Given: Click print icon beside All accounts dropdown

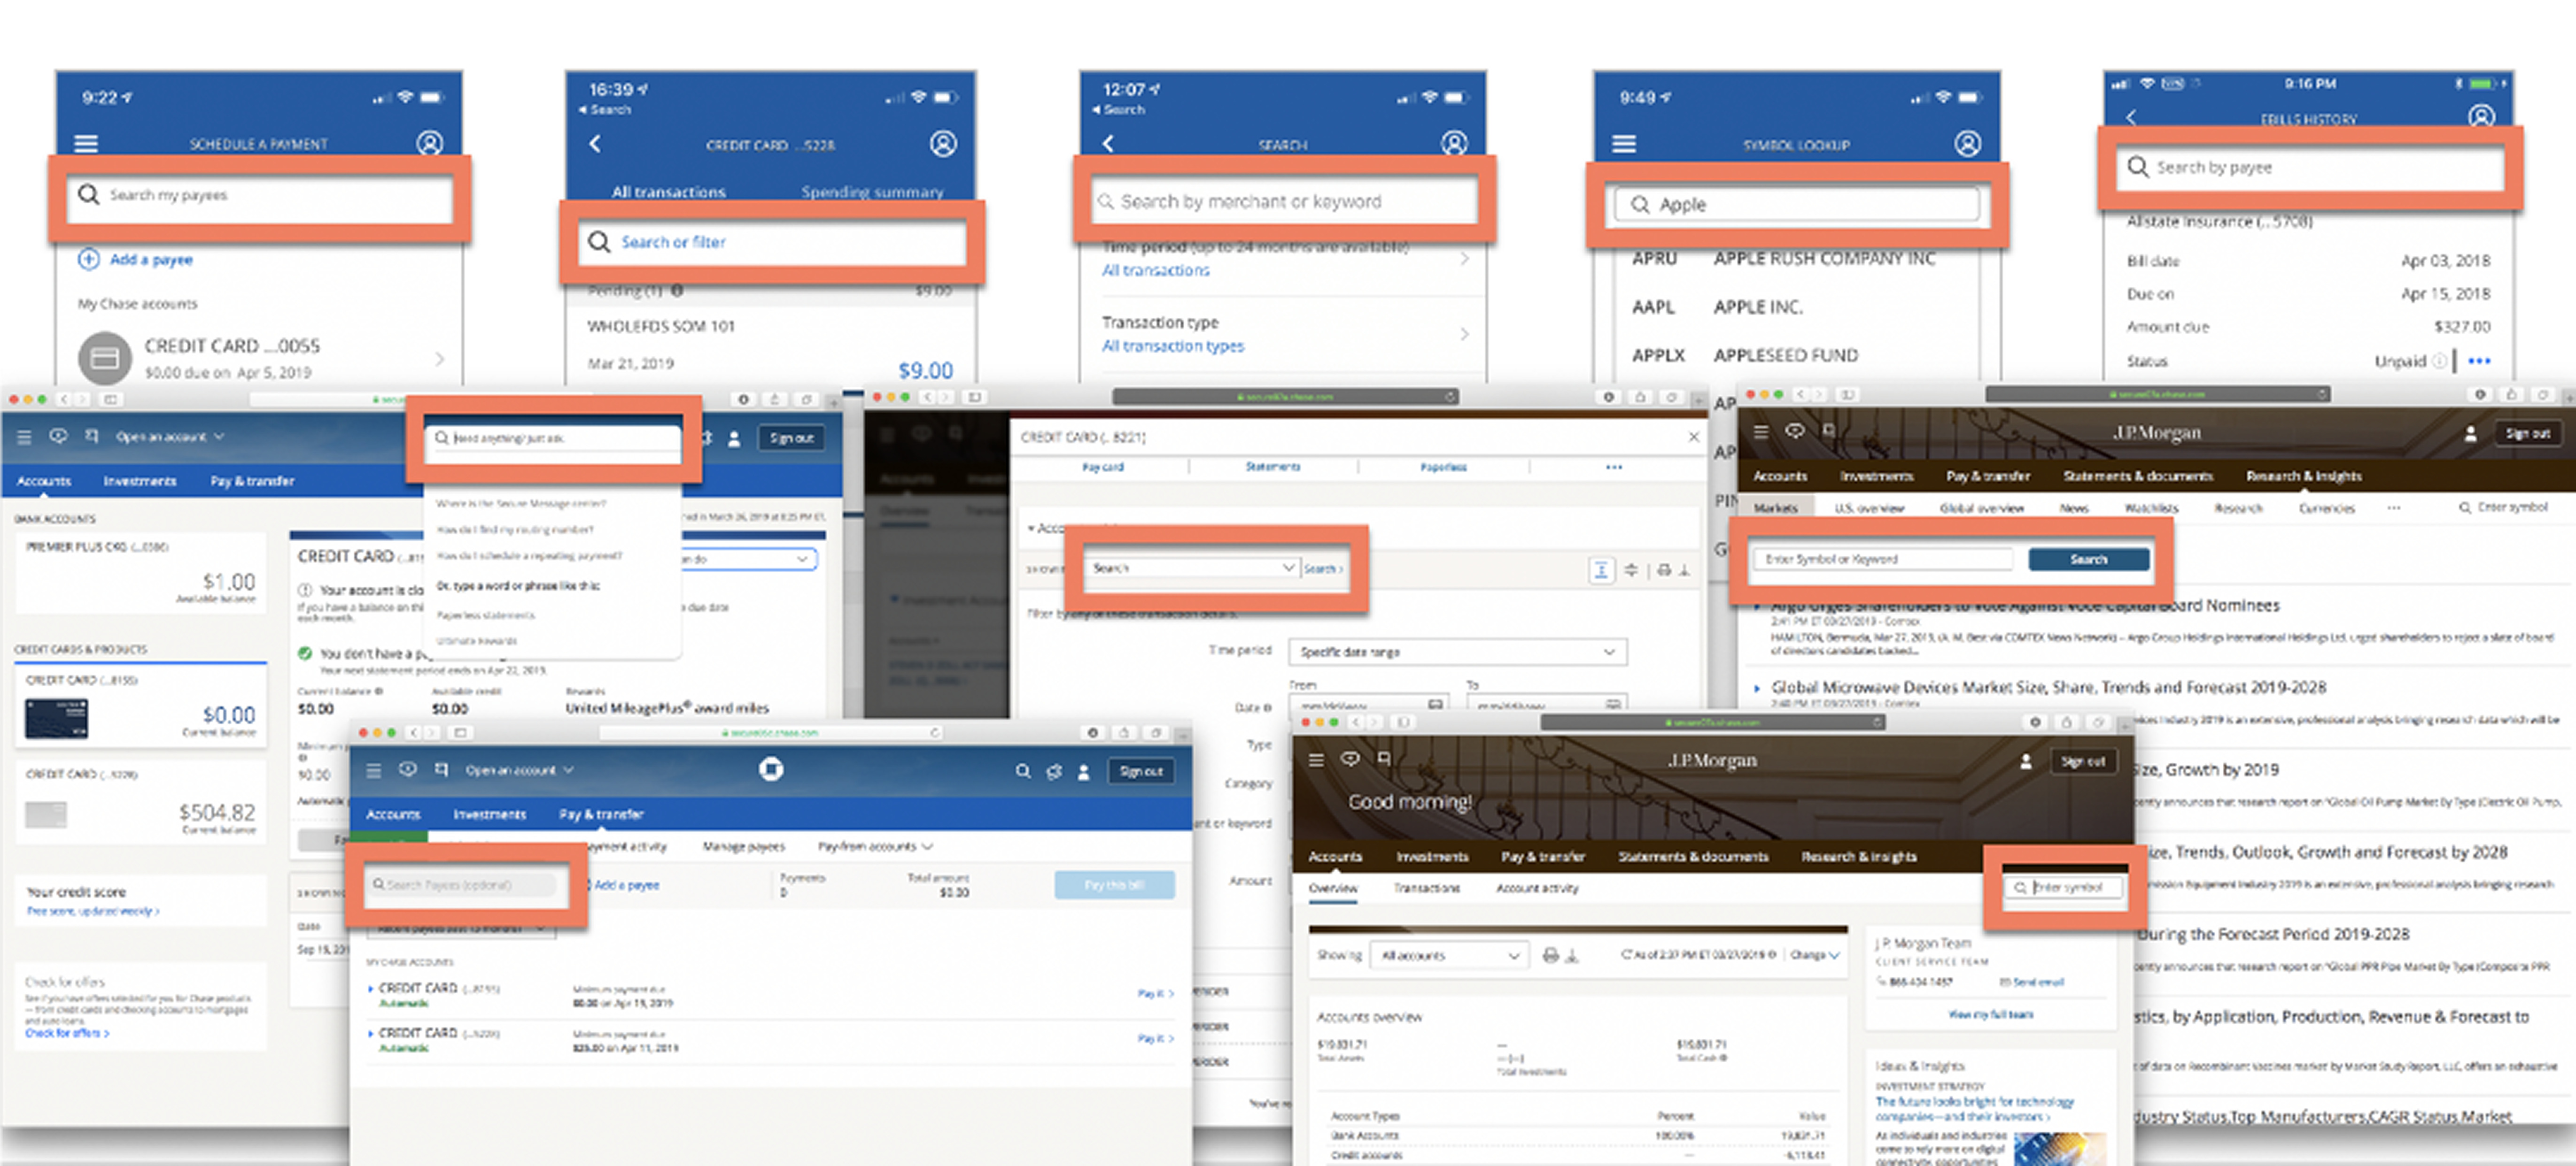Looking at the screenshot, I should pyautogui.click(x=1550, y=955).
